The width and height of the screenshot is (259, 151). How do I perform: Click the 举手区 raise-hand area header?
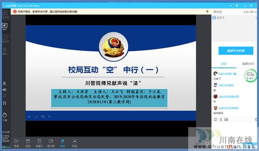point(218,12)
